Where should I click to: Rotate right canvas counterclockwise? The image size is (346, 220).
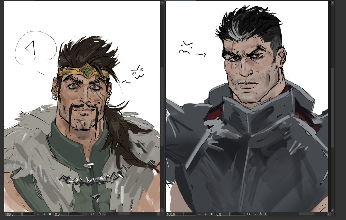(248, 214)
